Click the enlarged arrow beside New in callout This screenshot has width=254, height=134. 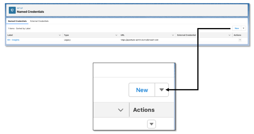[x=161, y=90]
